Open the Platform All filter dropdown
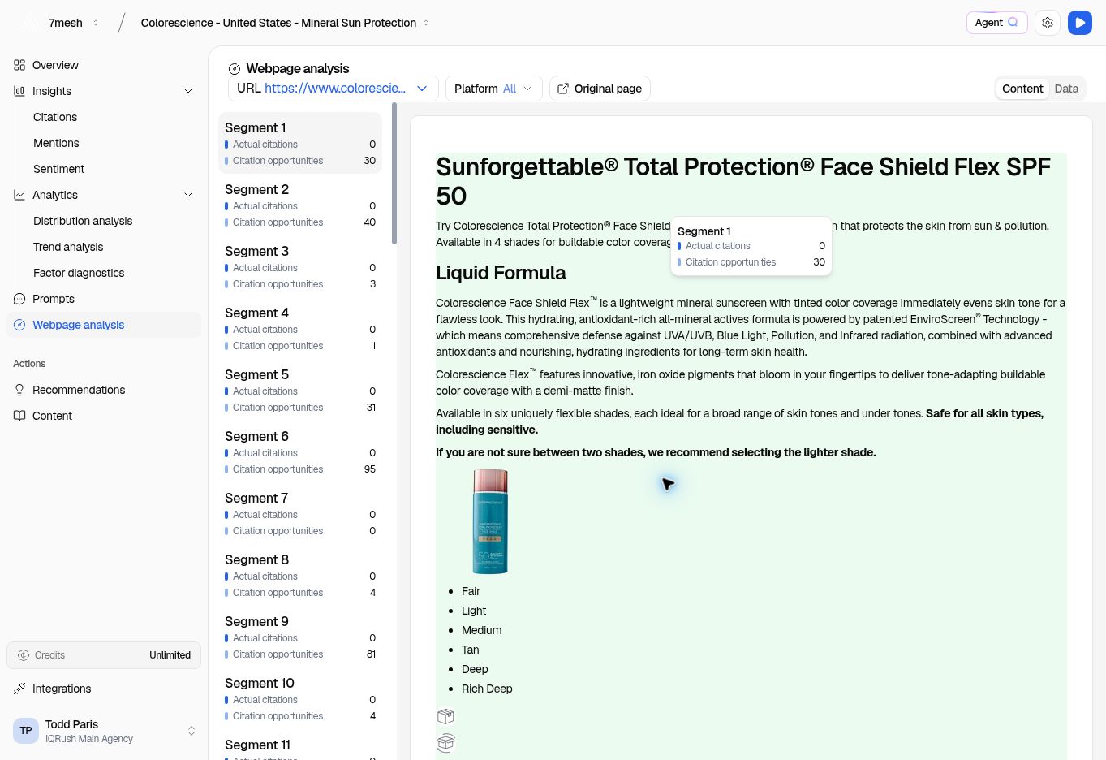Screen dimensions: 1106x760 (x=493, y=89)
